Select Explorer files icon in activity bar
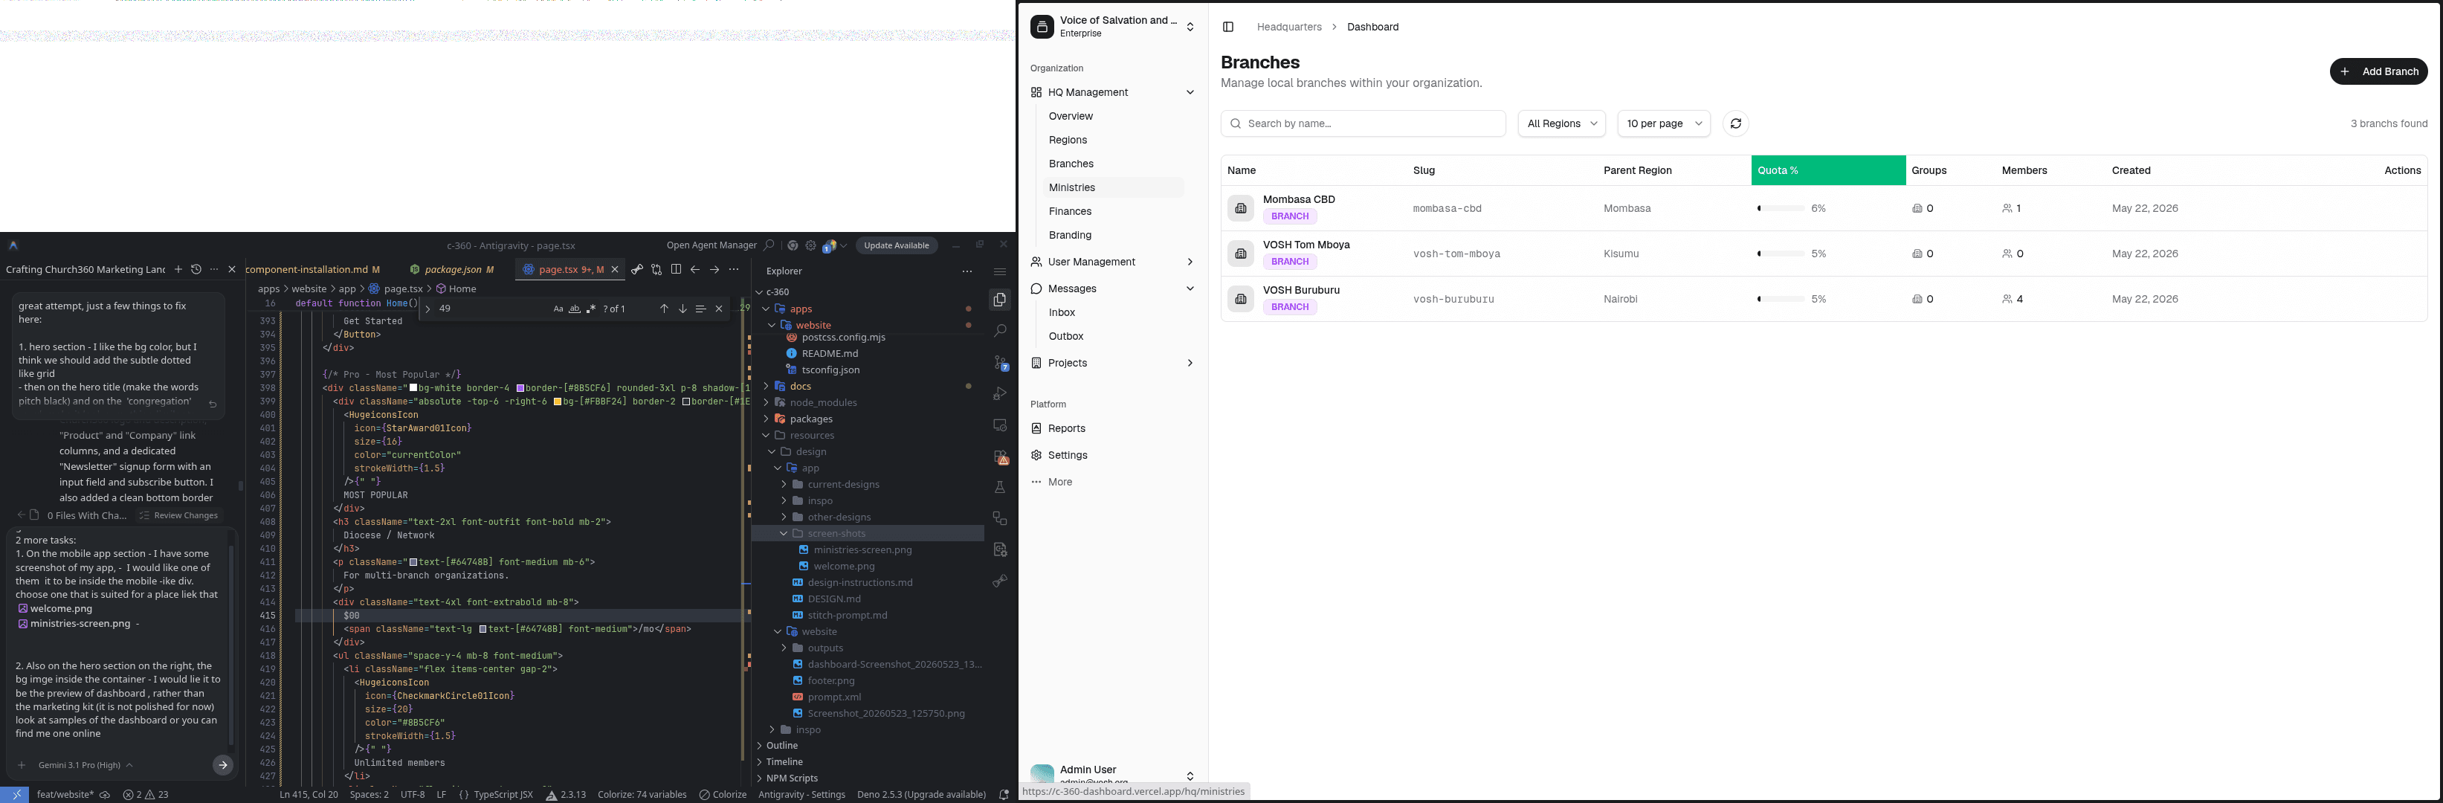 [x=1001, y=300]
